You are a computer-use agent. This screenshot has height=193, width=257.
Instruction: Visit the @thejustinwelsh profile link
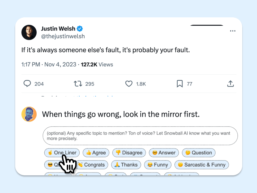pyautogui.click(x=63, y=36)
